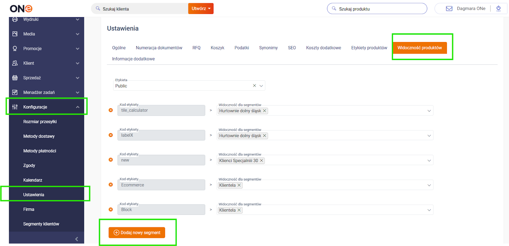Expand the Menadżer zadań chevron
509x246 pixels.
click(78, 92)
